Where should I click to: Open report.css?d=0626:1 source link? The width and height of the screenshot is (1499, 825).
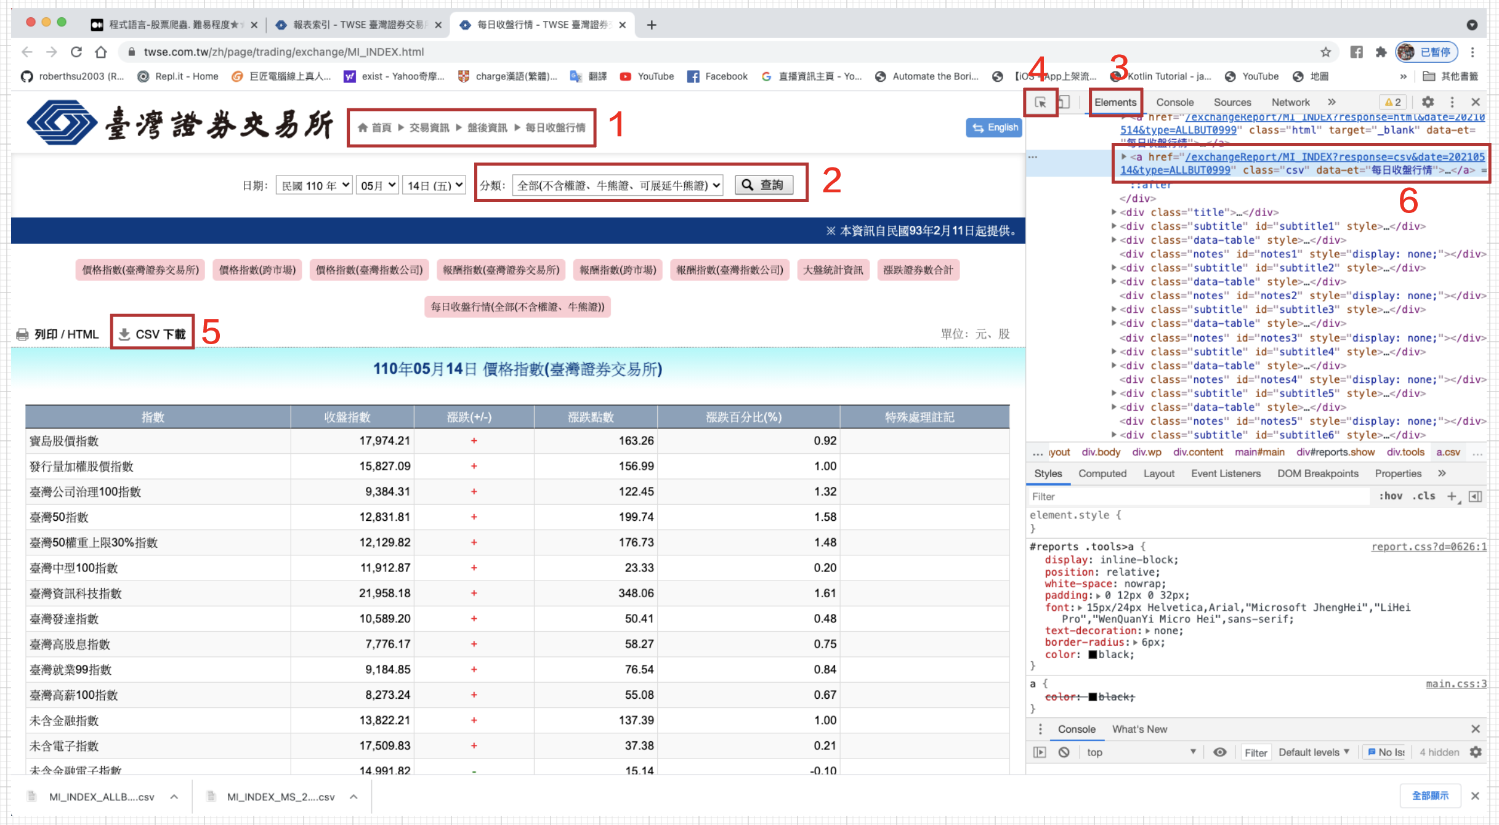pos(1429,547)
